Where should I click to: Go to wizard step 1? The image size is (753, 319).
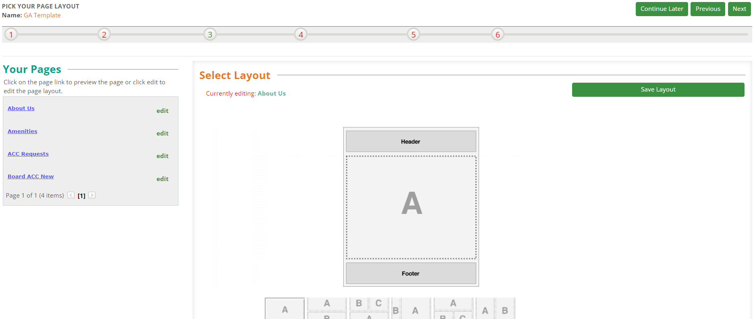pos(11,35)
